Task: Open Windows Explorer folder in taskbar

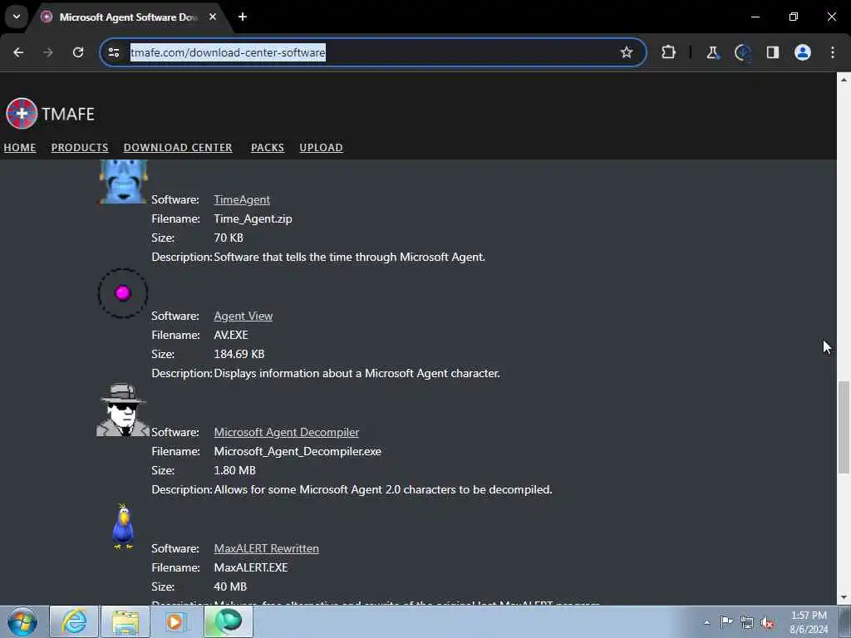Action: click(125, 621)
